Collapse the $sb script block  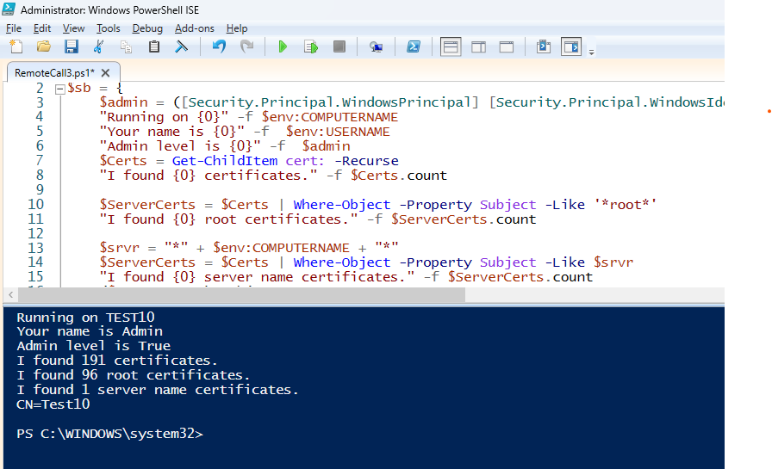coord(60,89)
